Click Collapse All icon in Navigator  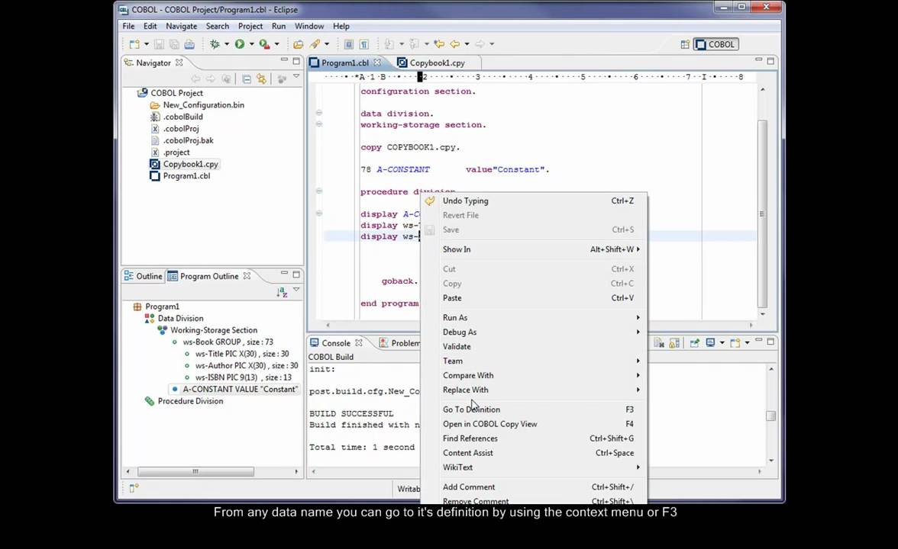pyautogui.click(x=246, y=79)
